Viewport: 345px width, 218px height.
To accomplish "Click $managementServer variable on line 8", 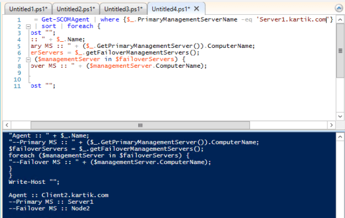I will click(120, 66).
